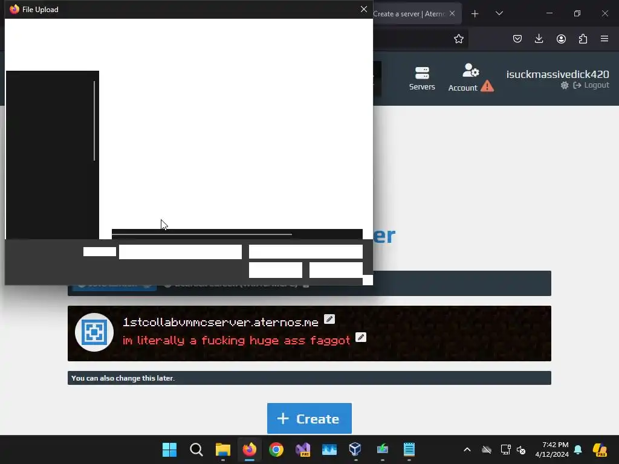The image size is (619, 464).
Task: Open the Windows Start menu
Action: click(170, 449)
